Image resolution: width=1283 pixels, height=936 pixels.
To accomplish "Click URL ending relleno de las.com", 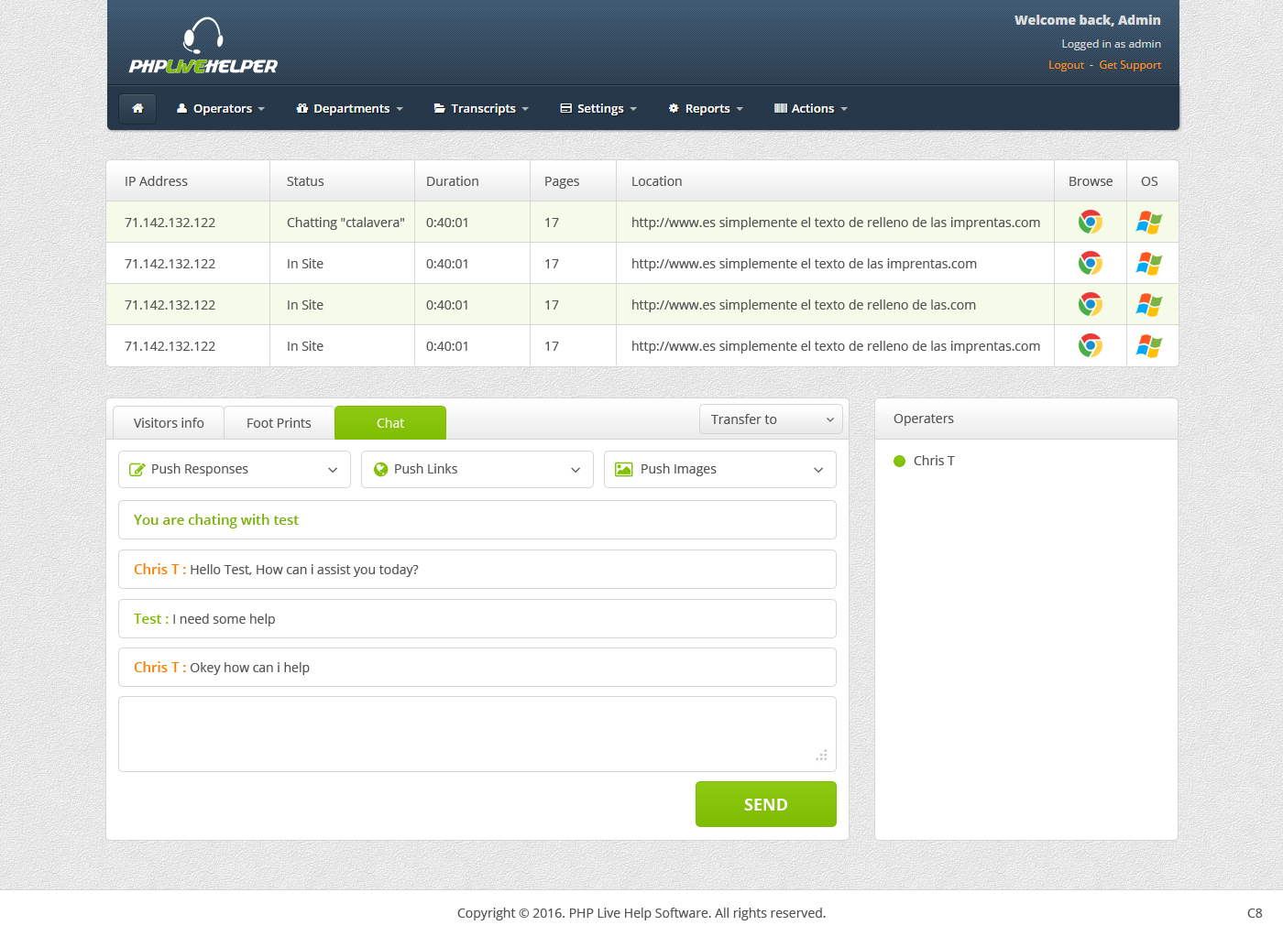I will pyautogui.click(x=804, y=305).
